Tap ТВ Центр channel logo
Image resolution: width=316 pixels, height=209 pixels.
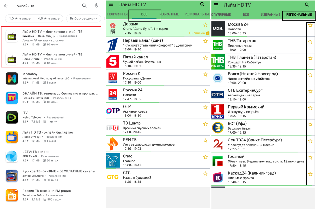[113, 128]
